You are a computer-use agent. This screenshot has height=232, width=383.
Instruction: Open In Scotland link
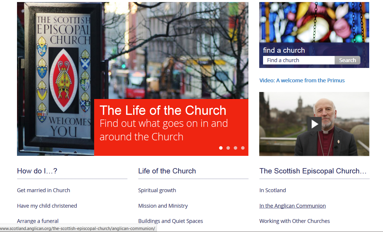click(x=273, y=190)
